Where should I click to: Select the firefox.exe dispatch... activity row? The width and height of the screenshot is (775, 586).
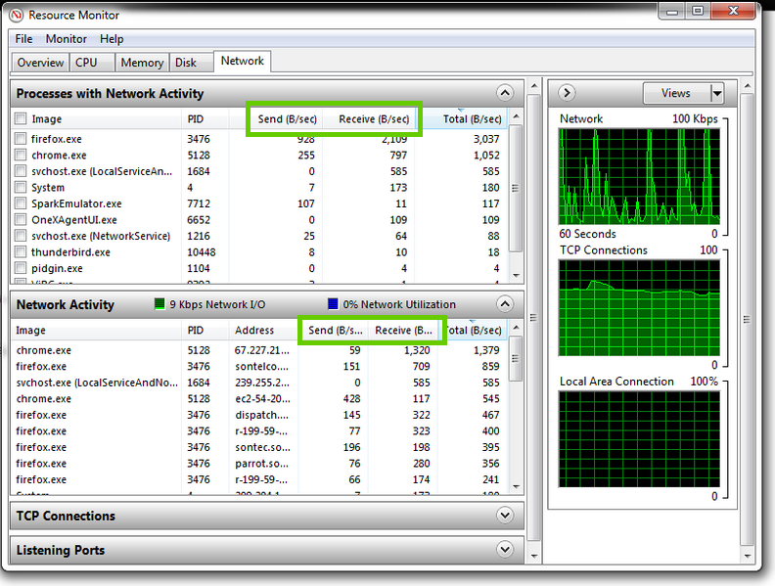(259, 415)
